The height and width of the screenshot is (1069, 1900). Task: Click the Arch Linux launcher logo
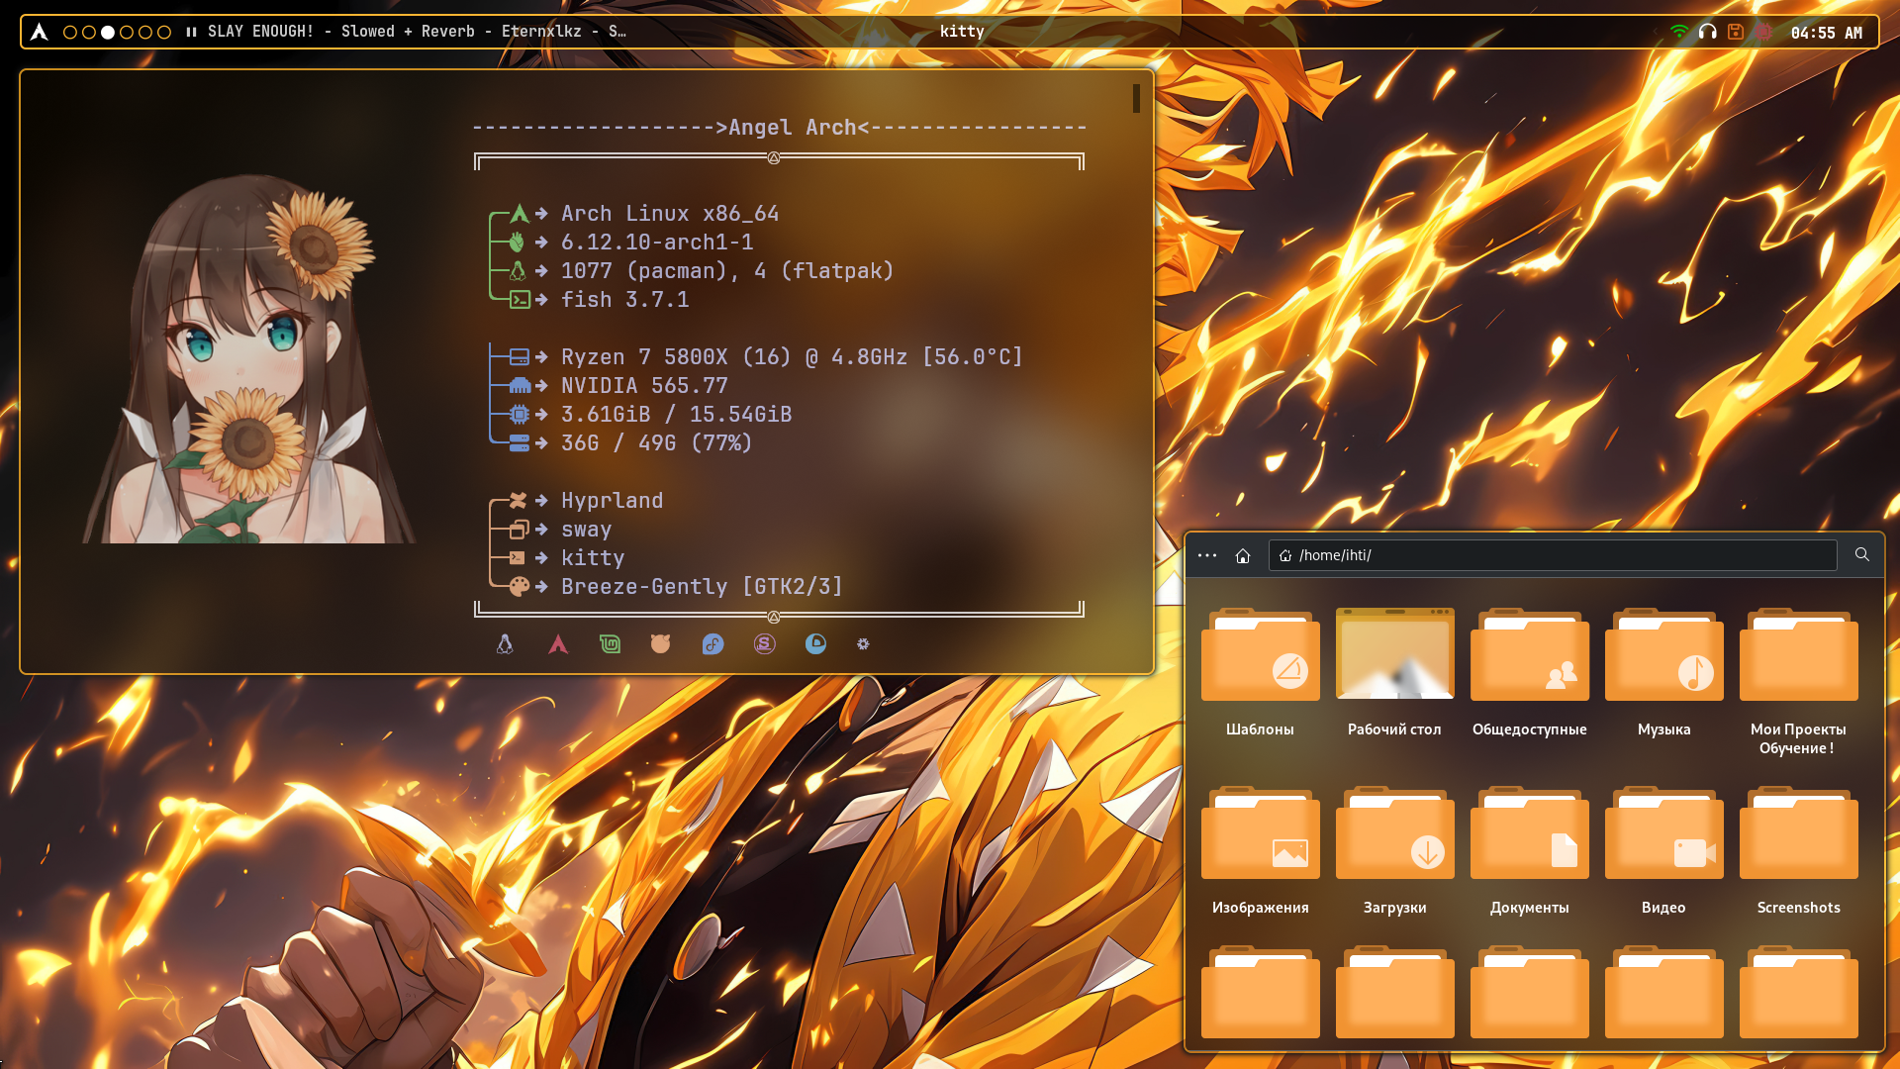40,32
